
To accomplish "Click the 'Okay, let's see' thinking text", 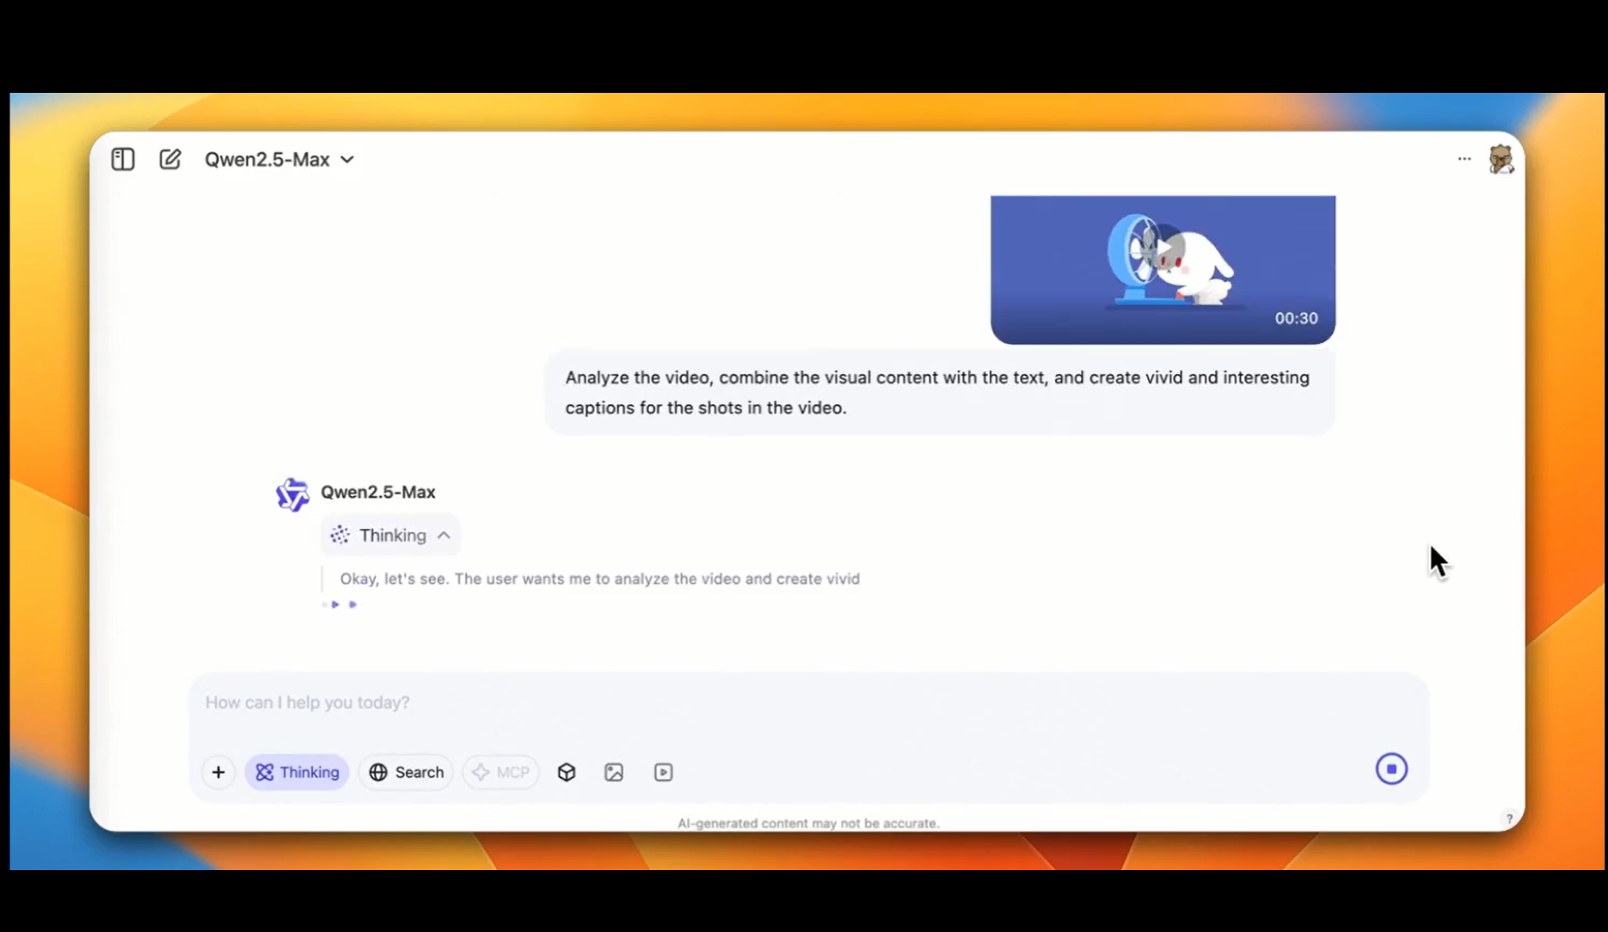I will click(x=599, y=579).
